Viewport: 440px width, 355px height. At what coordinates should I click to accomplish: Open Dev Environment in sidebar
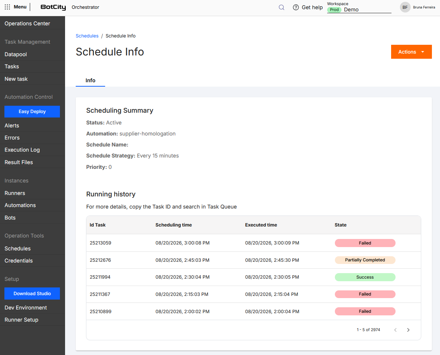(x=26, y=308)
